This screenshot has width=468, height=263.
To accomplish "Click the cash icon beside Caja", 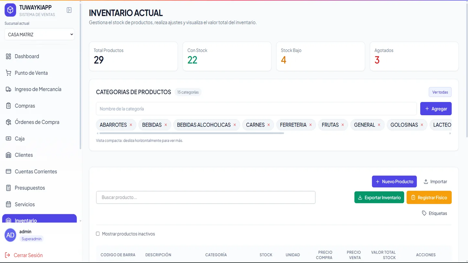I will click(x=8, y=139).
